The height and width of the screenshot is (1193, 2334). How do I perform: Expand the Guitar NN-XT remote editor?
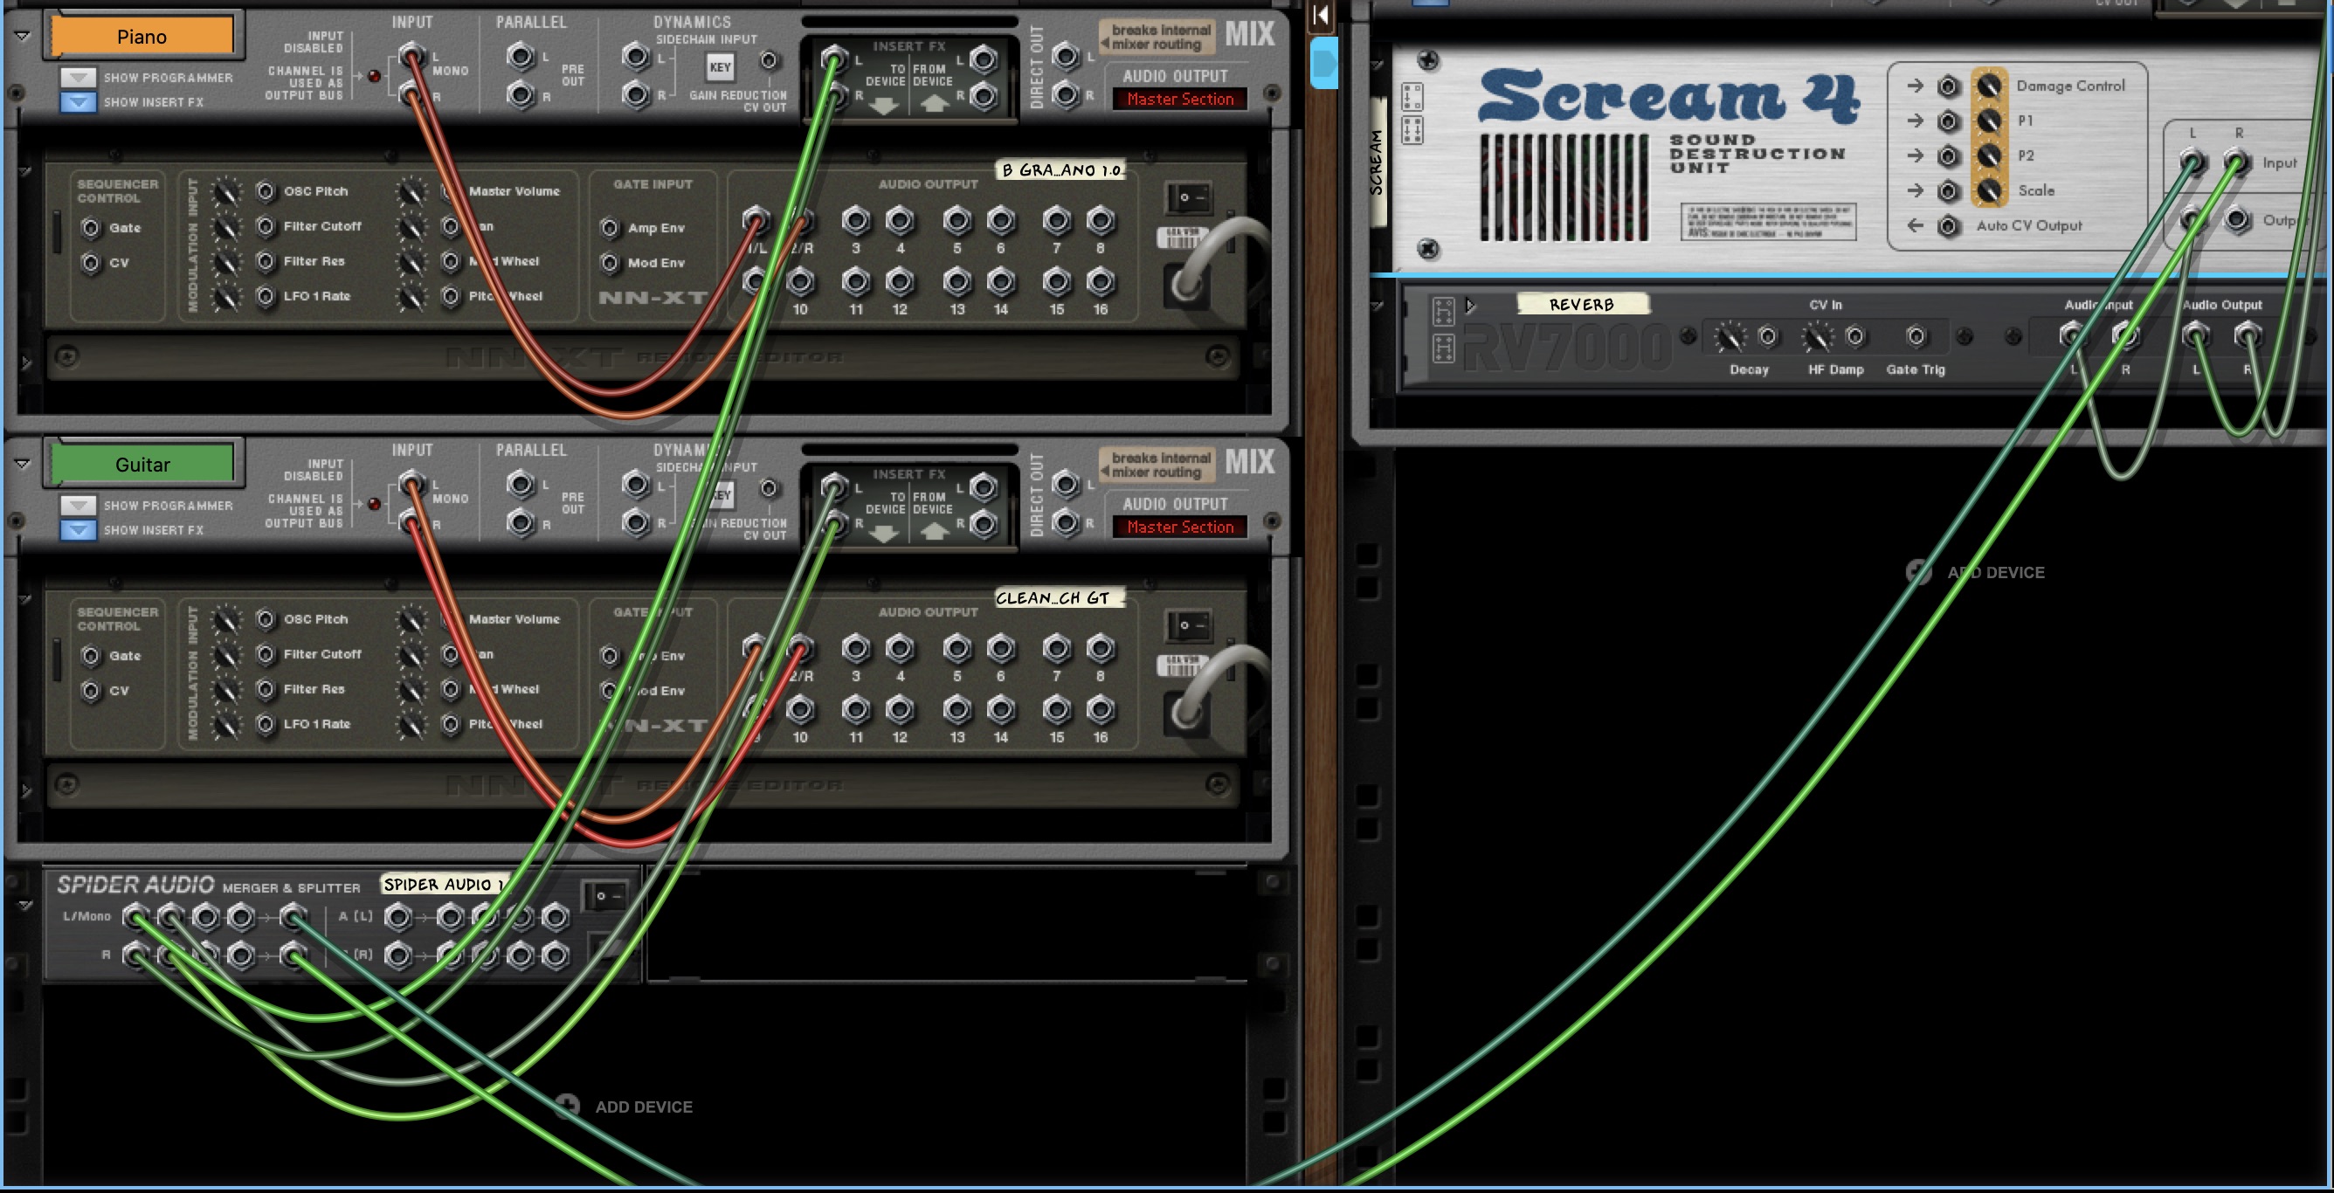(25, 790)
